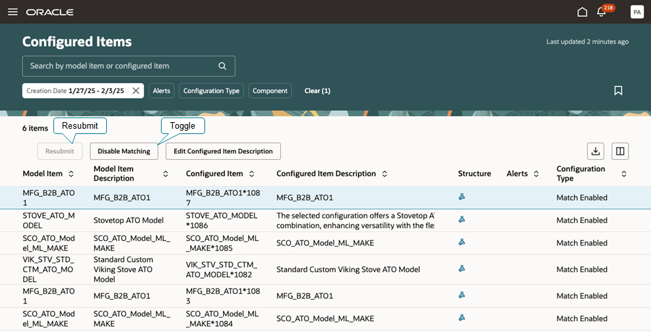The width and height of the screenshot is (651, 332).
Task: Click the search magnifier icon
Action: click(222, 66)
